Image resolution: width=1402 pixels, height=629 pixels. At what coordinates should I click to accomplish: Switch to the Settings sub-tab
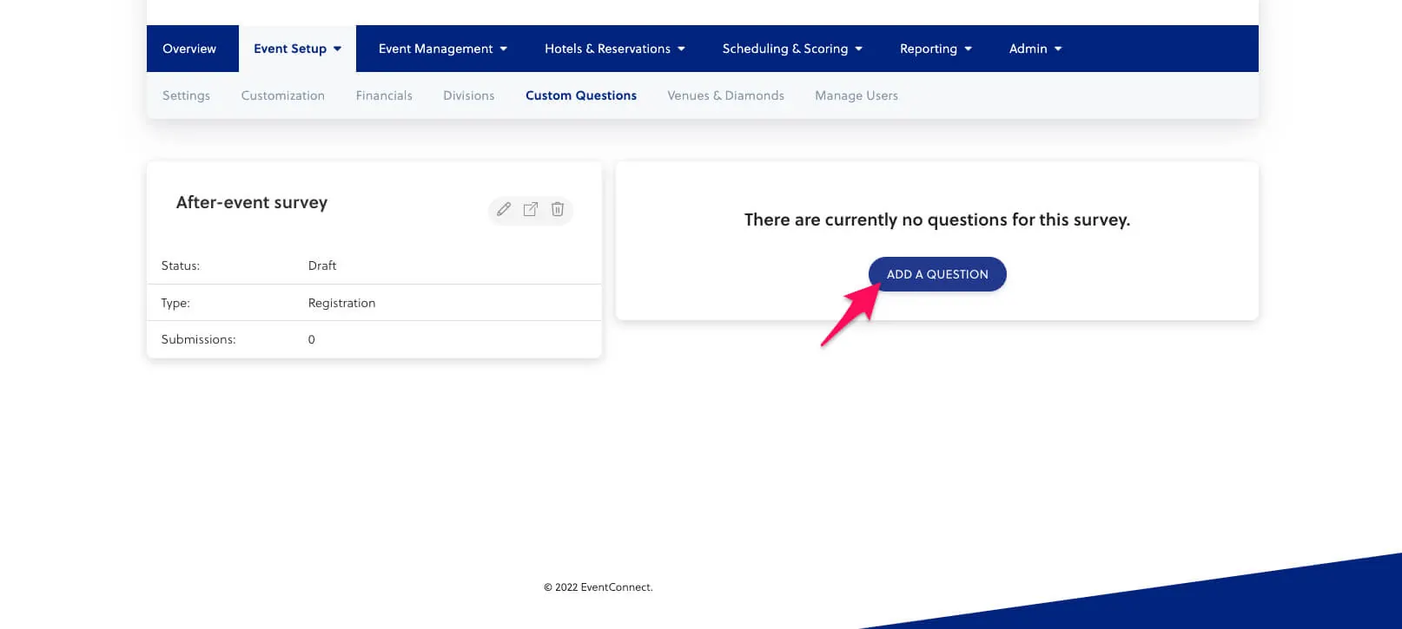click(x=186, y=95)
